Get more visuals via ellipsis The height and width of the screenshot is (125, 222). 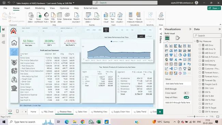click(x=189, y=73)
